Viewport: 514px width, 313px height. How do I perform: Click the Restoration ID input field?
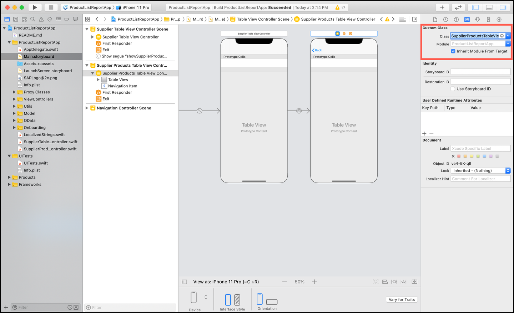coord(480,82)
